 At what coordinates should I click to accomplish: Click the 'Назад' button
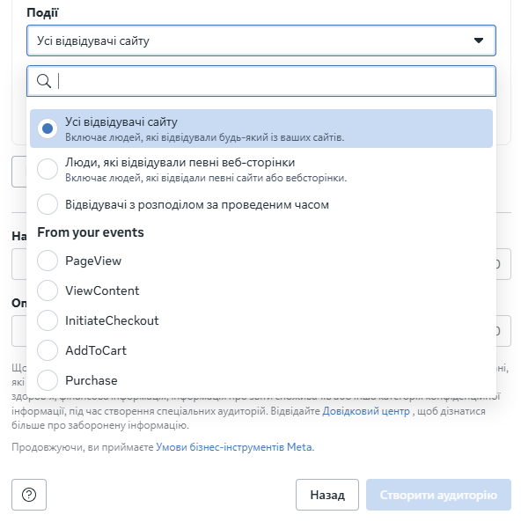point(327,495)
